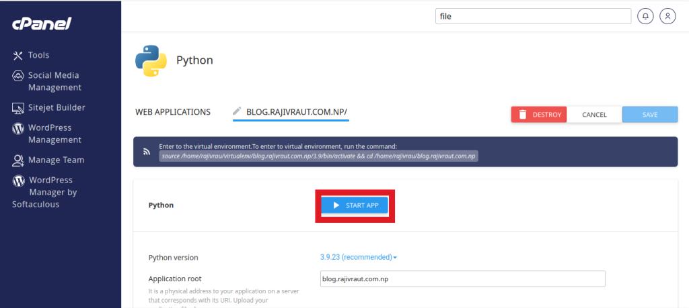Image resolution: width=689 pixels, height=308 pixels.
Task: Click the play icon on Start App
Action: click(x=336, y=205)
